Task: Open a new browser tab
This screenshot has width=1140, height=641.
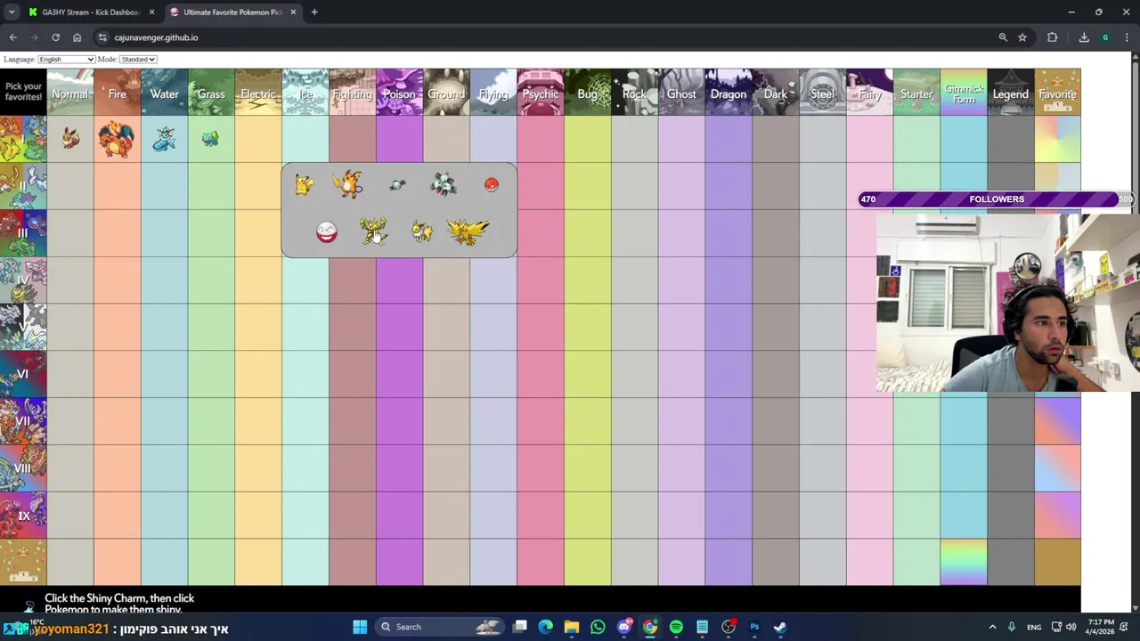Action: point(314,12)
